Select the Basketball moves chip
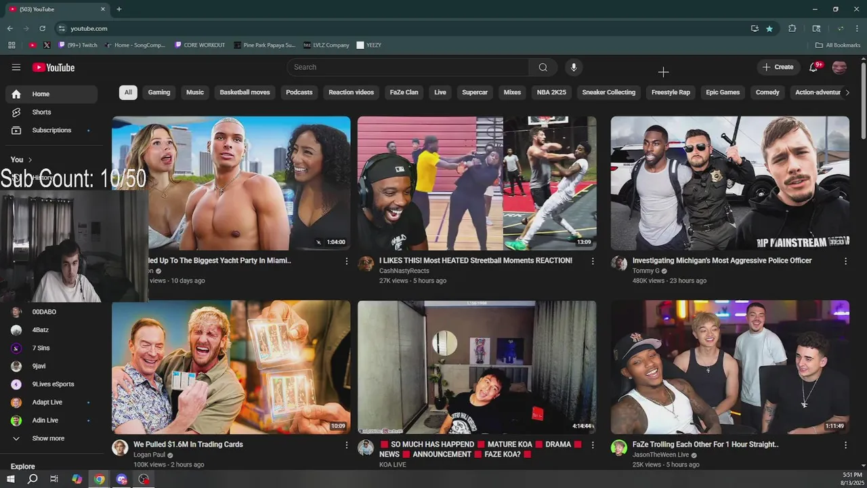This screenshot has height=488, width=867. [x=245, y=92]
